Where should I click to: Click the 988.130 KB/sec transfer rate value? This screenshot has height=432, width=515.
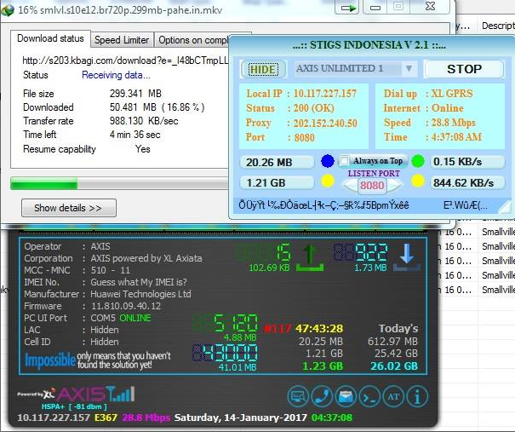[x=144, y=121]
